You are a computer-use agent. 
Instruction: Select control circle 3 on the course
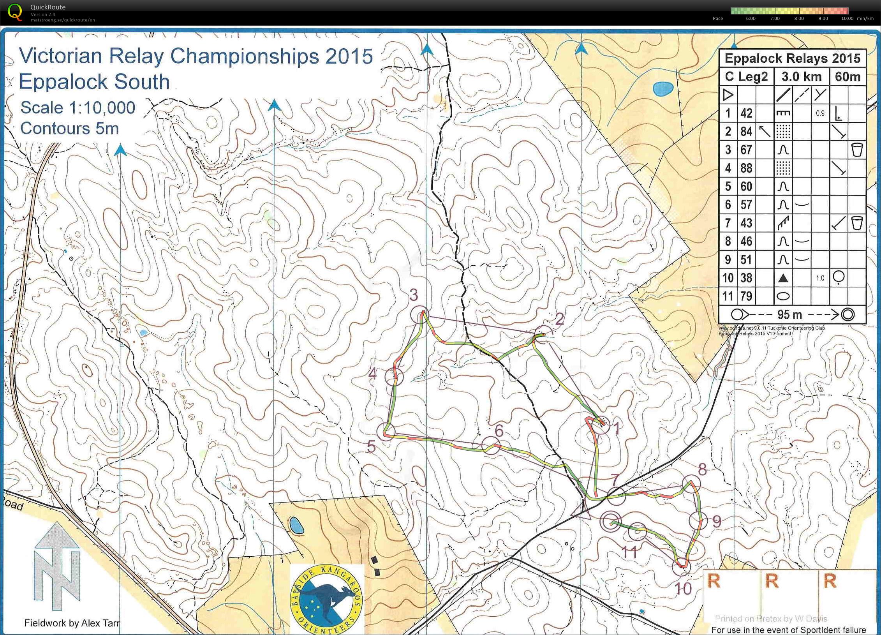click(420, 314)
